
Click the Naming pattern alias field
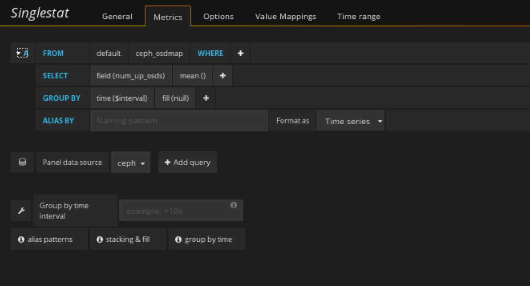[179, 121]
